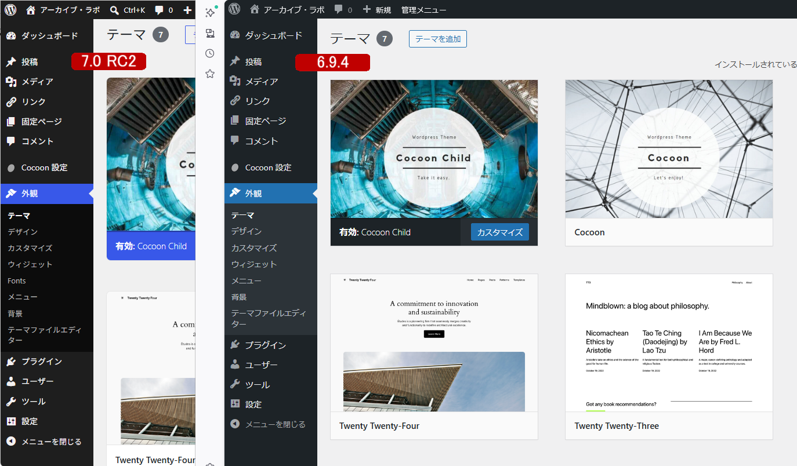Open ウィジェット submenu item in 7.0 RC2 window
797x466 pixels.
pyautogui.click(x=30, y=264)
